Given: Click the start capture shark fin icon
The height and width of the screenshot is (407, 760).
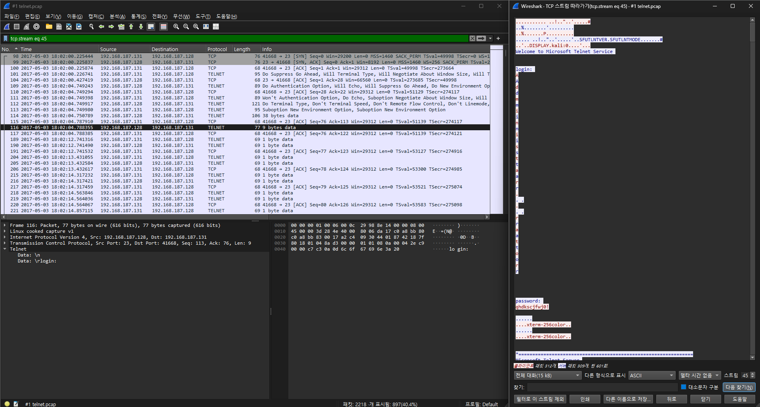Looking at the screenshot, I should coord(7,27).
